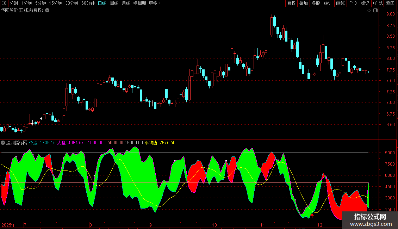Viewport: 398px width, 229px height.
Task: Switch to 月线 monthly chart
Action: (x=126, y=3)
